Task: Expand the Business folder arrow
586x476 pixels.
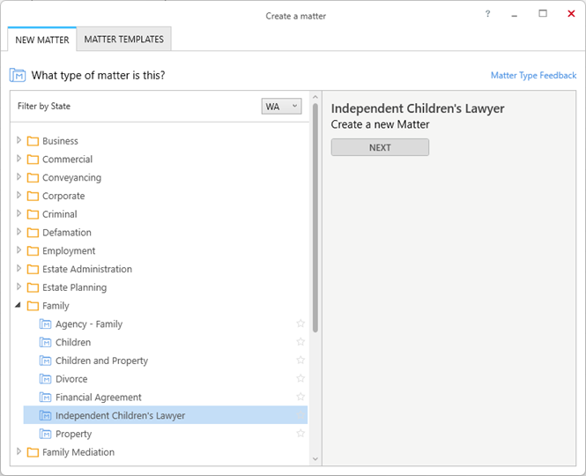Action: pos(19,140)
